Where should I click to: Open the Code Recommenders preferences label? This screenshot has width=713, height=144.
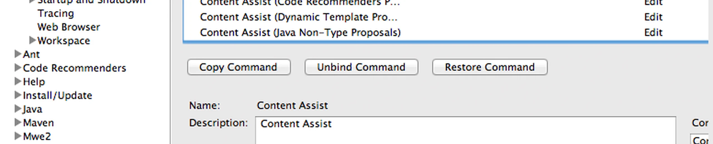[74, 68]
